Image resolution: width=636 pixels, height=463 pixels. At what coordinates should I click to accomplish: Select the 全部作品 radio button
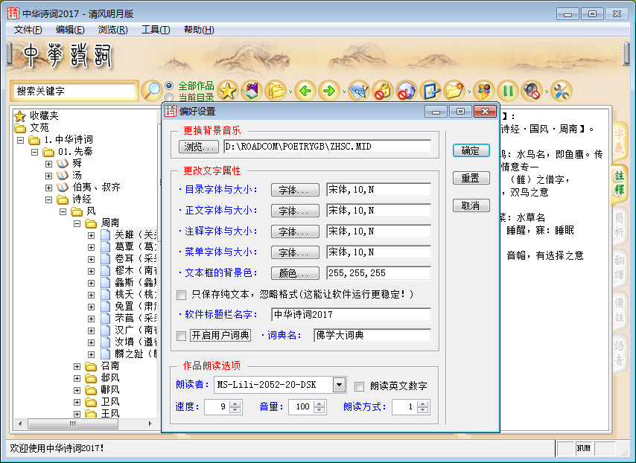[169, 86]
